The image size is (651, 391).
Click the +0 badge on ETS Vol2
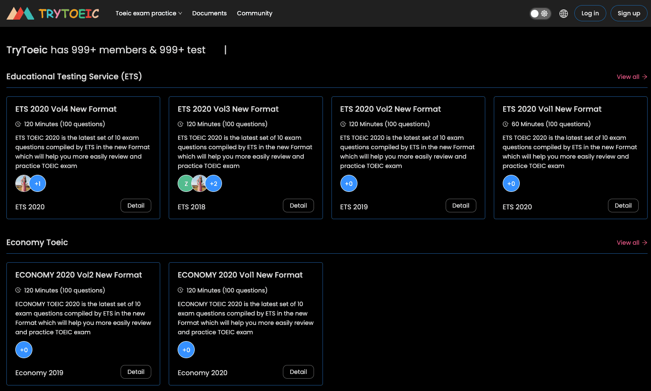point(349,184)
